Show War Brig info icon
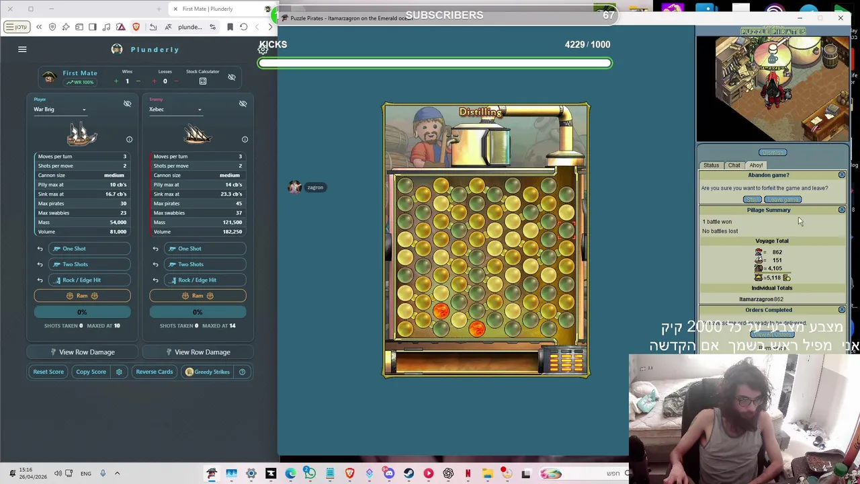This screenshot has width=860, height=484. [x=129, y=139]
